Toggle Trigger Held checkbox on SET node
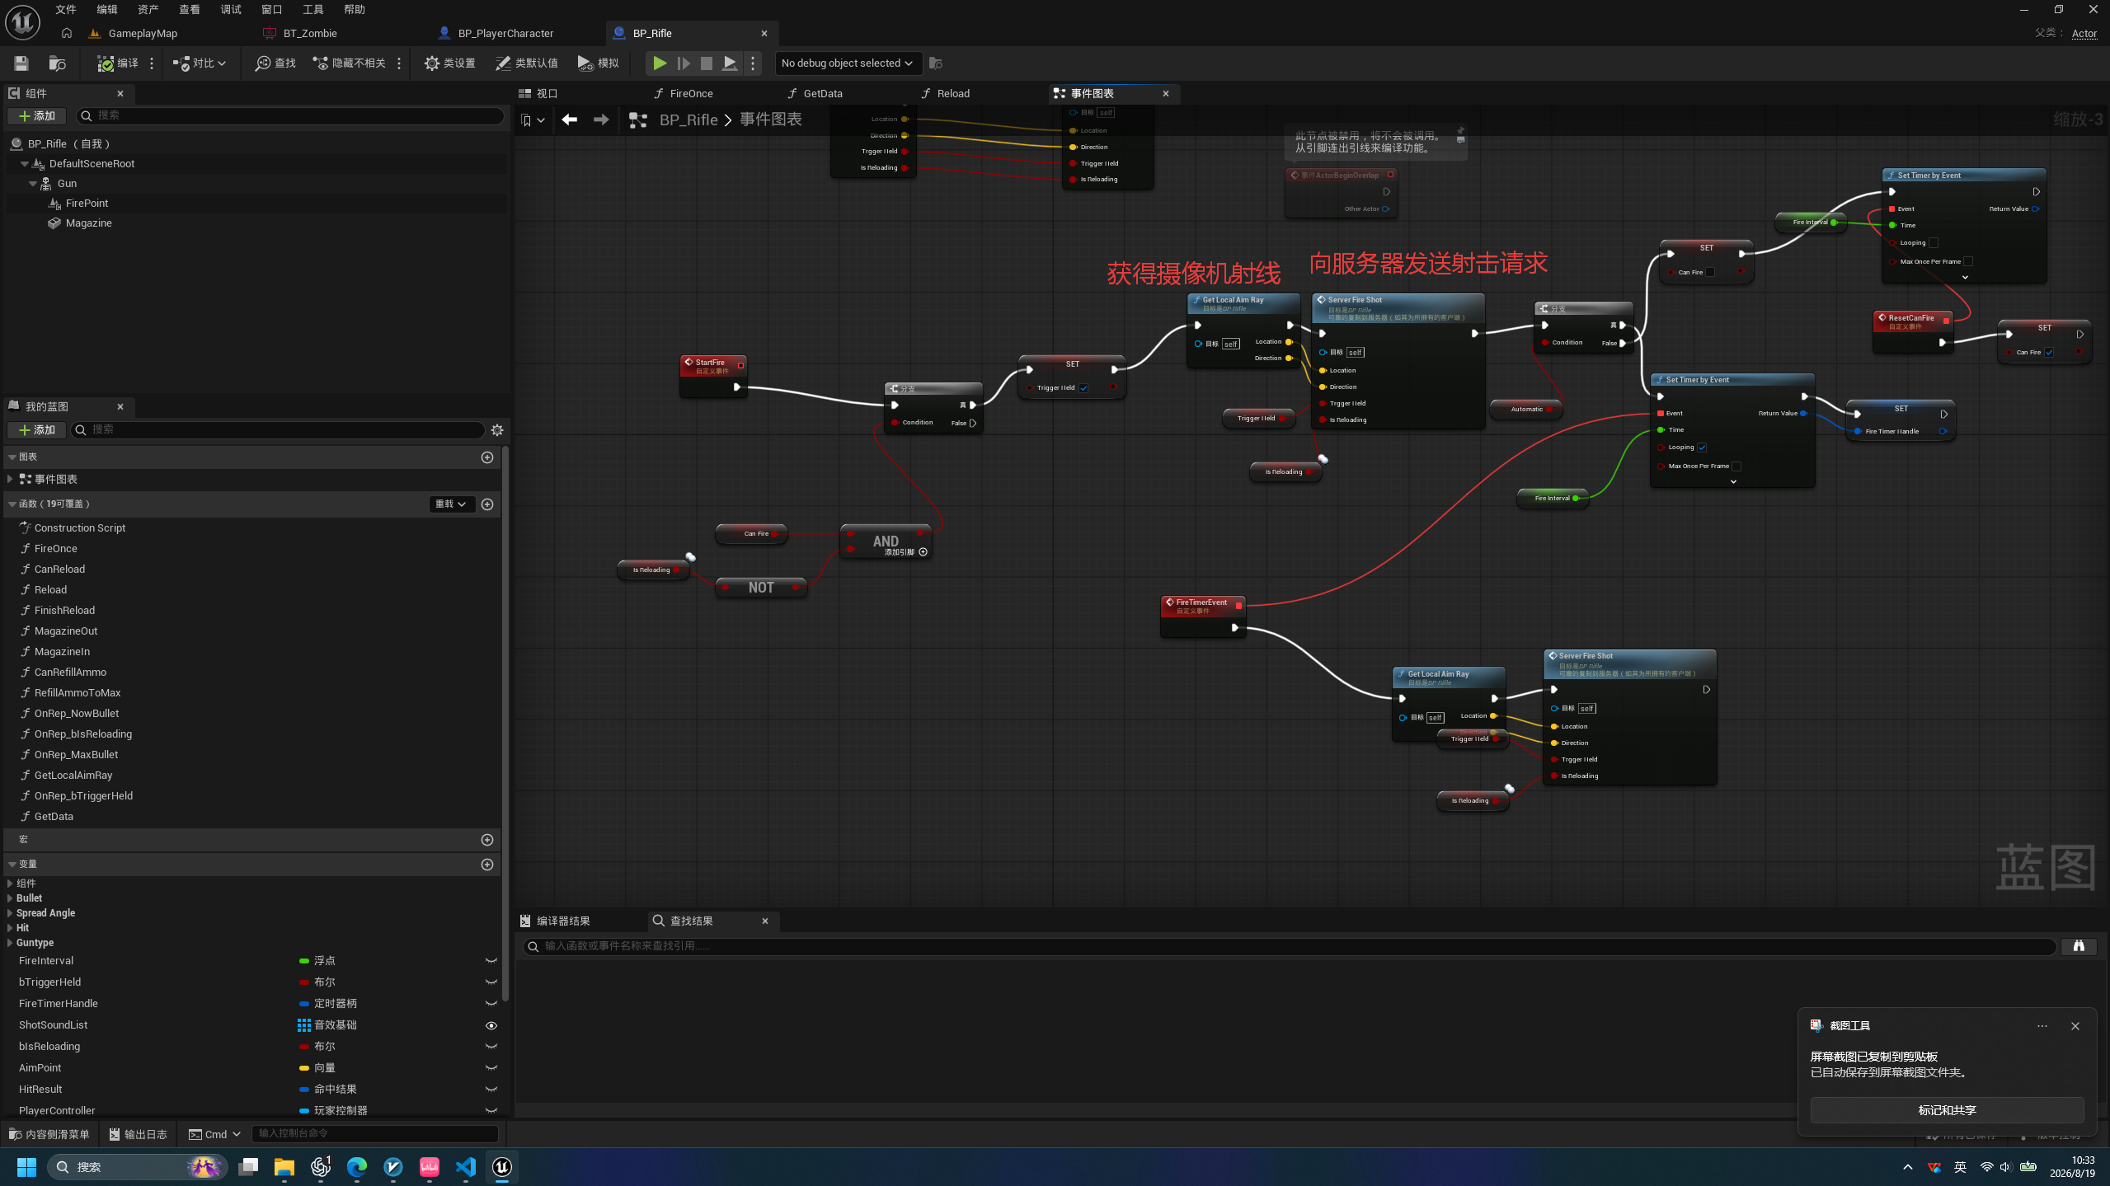 coord(1083,388)
